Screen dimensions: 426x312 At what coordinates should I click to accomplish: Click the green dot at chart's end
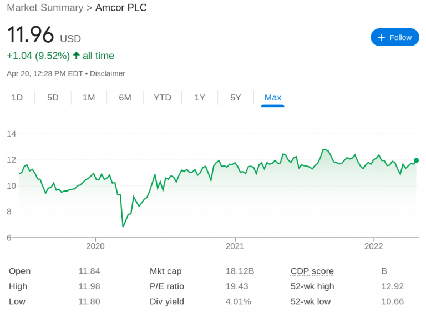[x=416, y=160]
